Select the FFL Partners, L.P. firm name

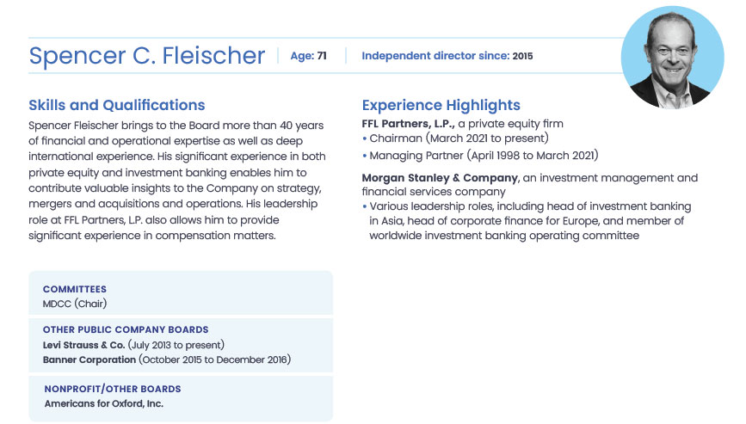point(407,123)
